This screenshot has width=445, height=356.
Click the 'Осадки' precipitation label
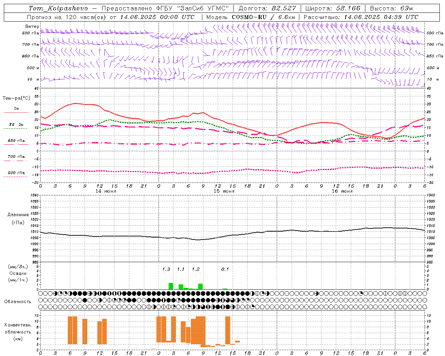[18, 273]
